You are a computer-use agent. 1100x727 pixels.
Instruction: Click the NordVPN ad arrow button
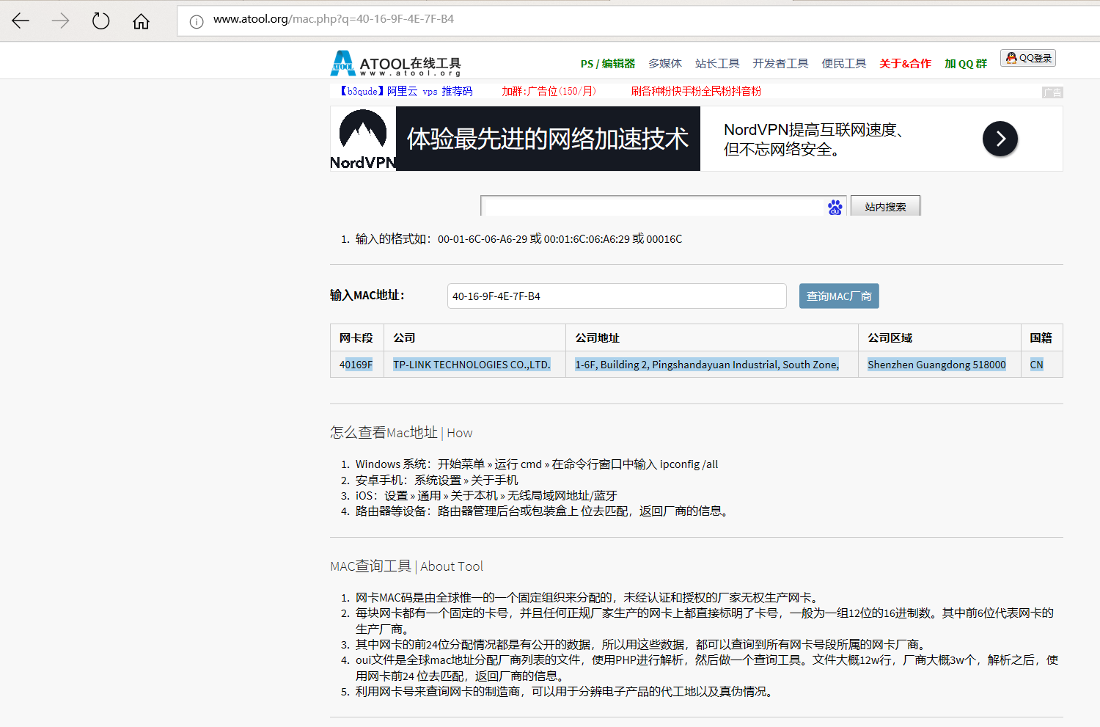pyautogui.click(x=1000, y=139)
